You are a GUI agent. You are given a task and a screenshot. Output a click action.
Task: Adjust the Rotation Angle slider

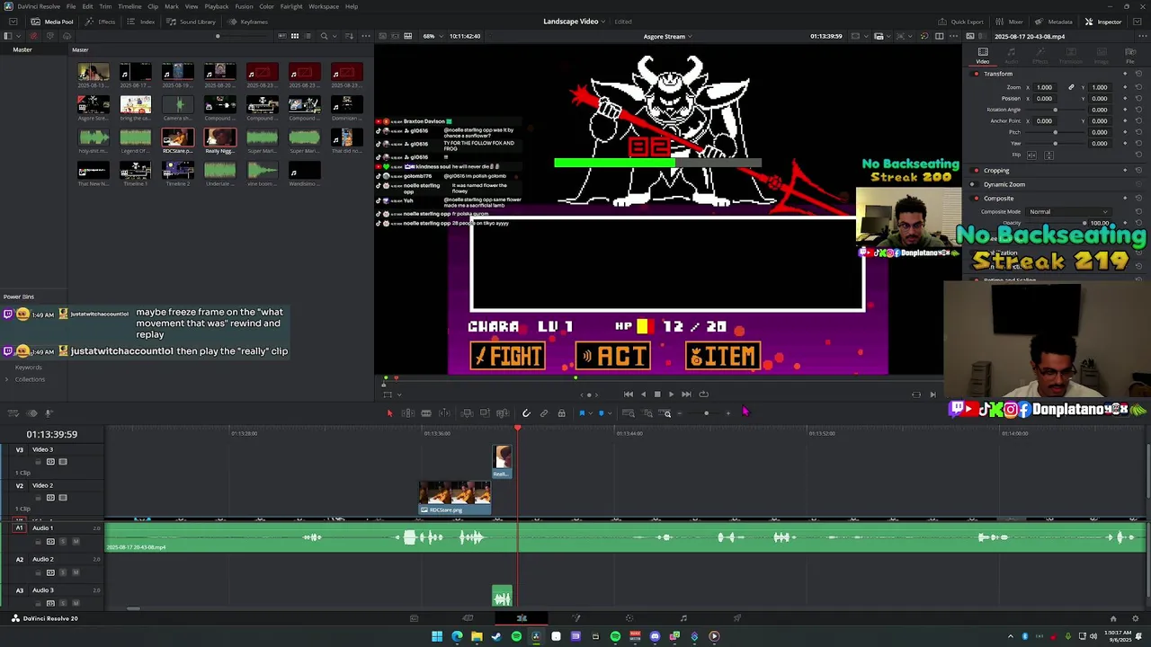pos(1056,110)
